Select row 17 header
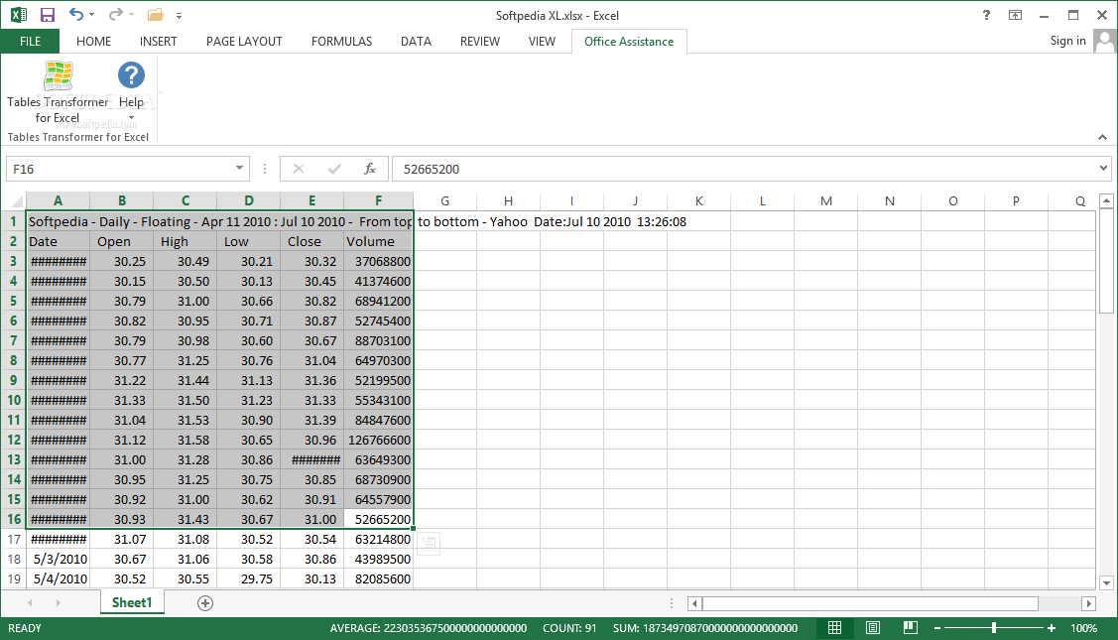The image size is (1118, 640). pos(14,540)
